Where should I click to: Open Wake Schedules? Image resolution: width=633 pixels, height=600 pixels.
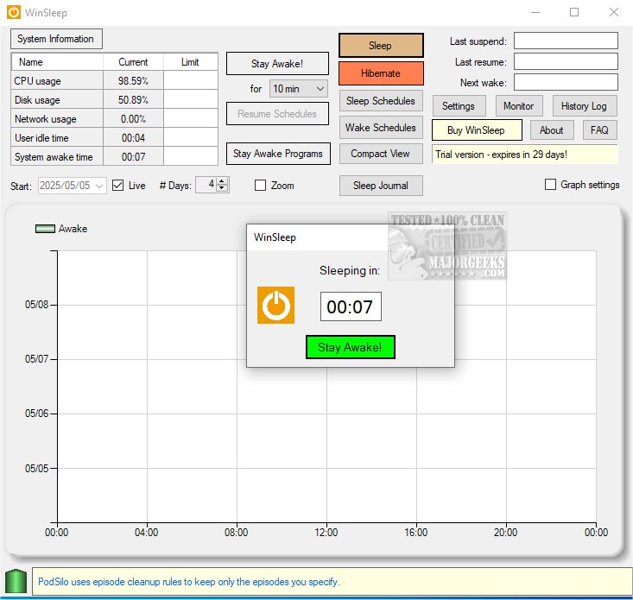pyautogui.click(x=381, y=128)
